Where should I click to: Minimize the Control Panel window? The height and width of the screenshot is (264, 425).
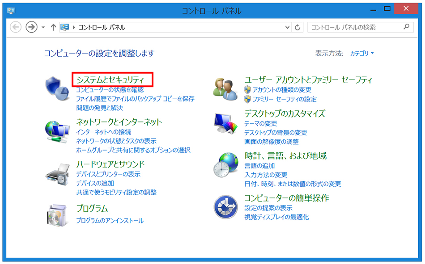(x=374, y=9)
